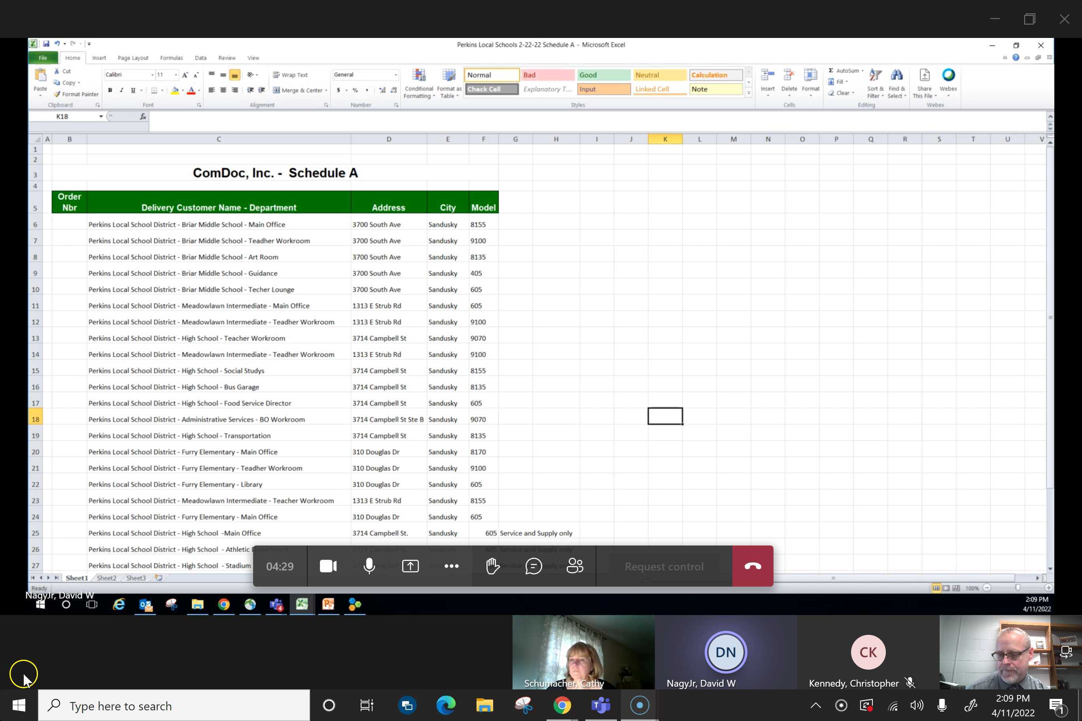
Task: Show the meeting participants list
Action: tap(575, 566)
